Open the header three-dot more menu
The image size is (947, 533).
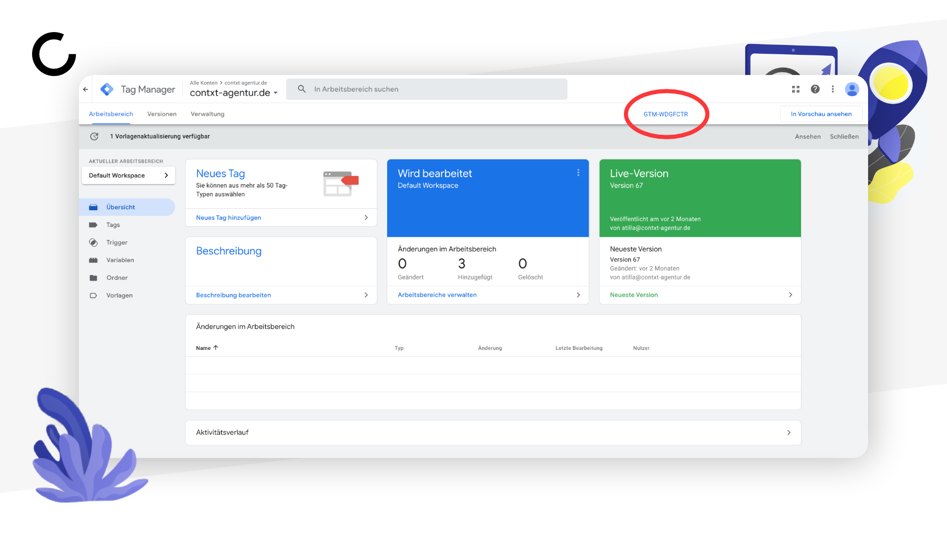pos(833,89)
